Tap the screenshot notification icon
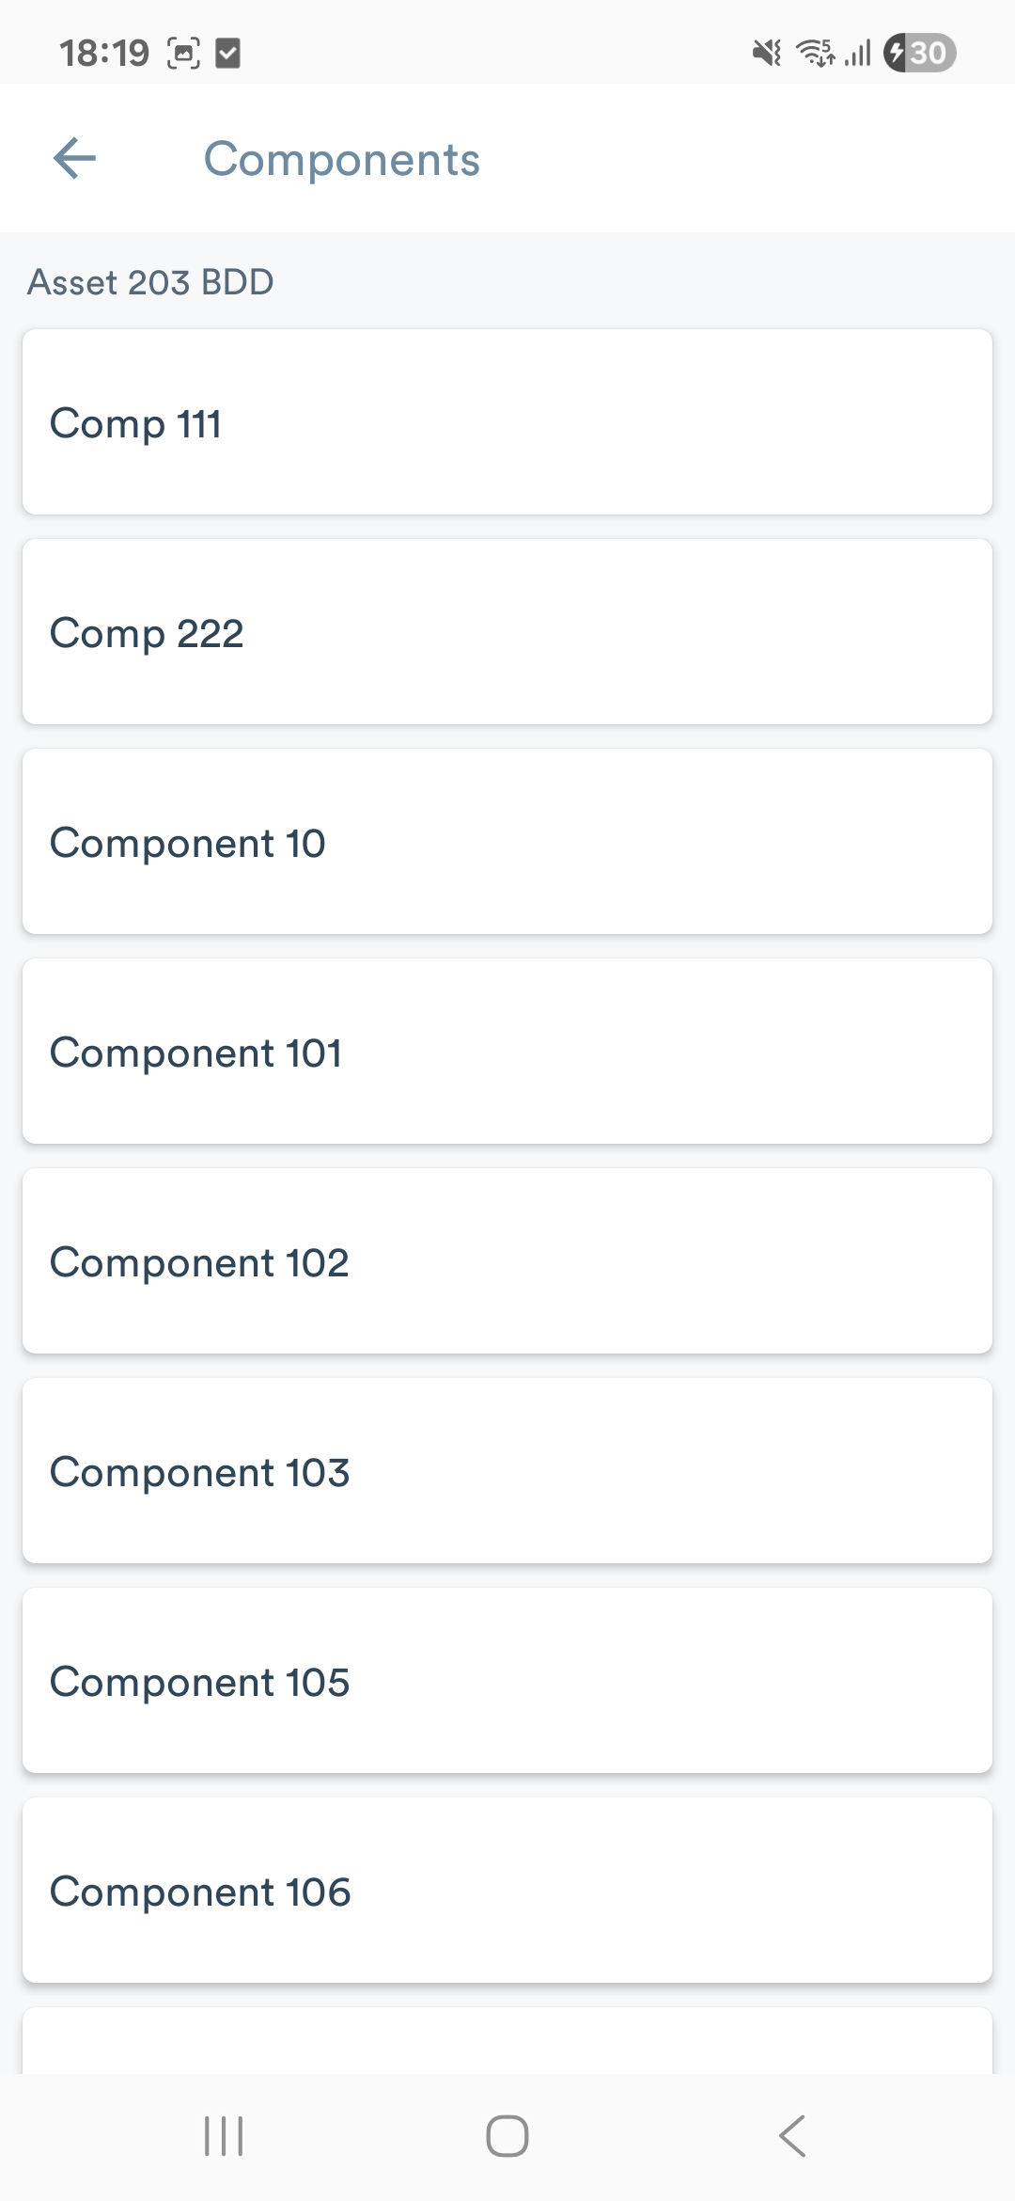 [x=183, y=53]
